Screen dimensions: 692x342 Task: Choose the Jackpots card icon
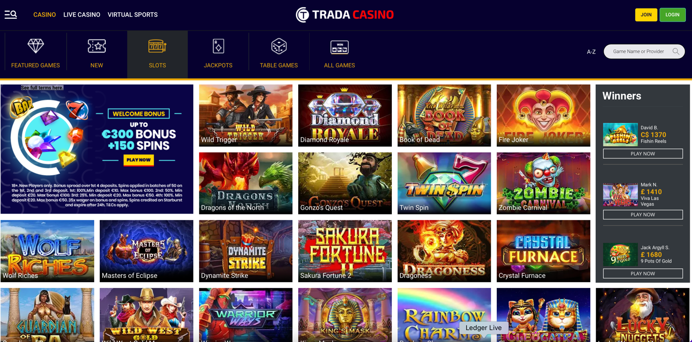point(218,46)
